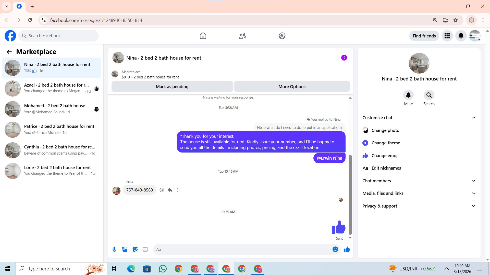Open the sticker picker icon
The height and width of the screenshot is (275, 490).
135,250
